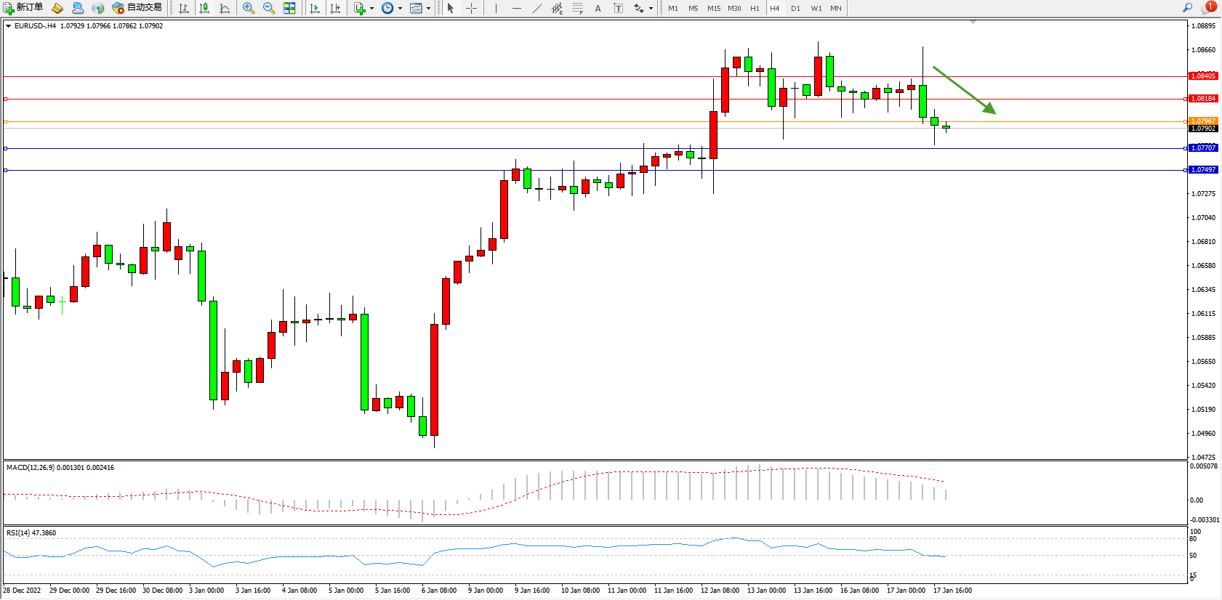This screenshot has height=600, width=1222.
Task: Select the D1 timeframe
Action: pyautogui.click(x=795, y=9)
